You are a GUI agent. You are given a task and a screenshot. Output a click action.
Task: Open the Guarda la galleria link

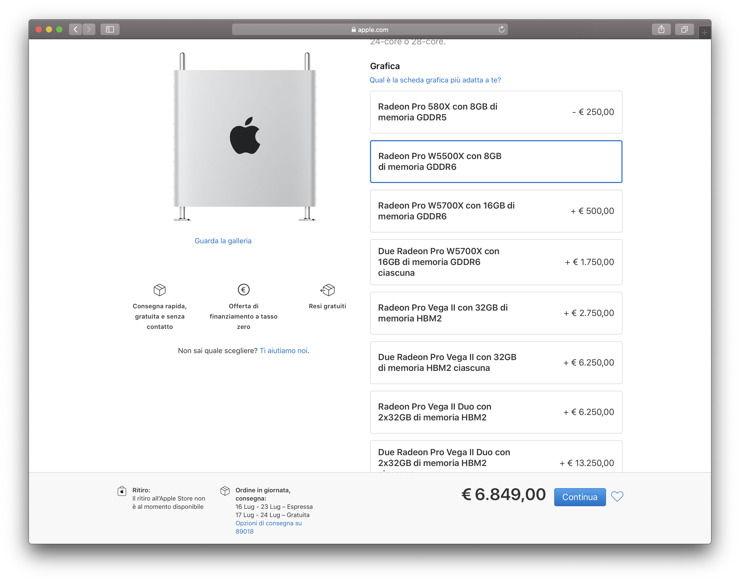point(223,241)
